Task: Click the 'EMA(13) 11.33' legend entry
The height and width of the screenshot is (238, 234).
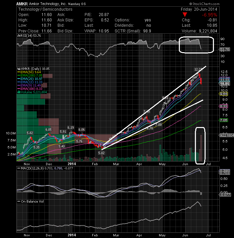Action: [x=31, y=82]
